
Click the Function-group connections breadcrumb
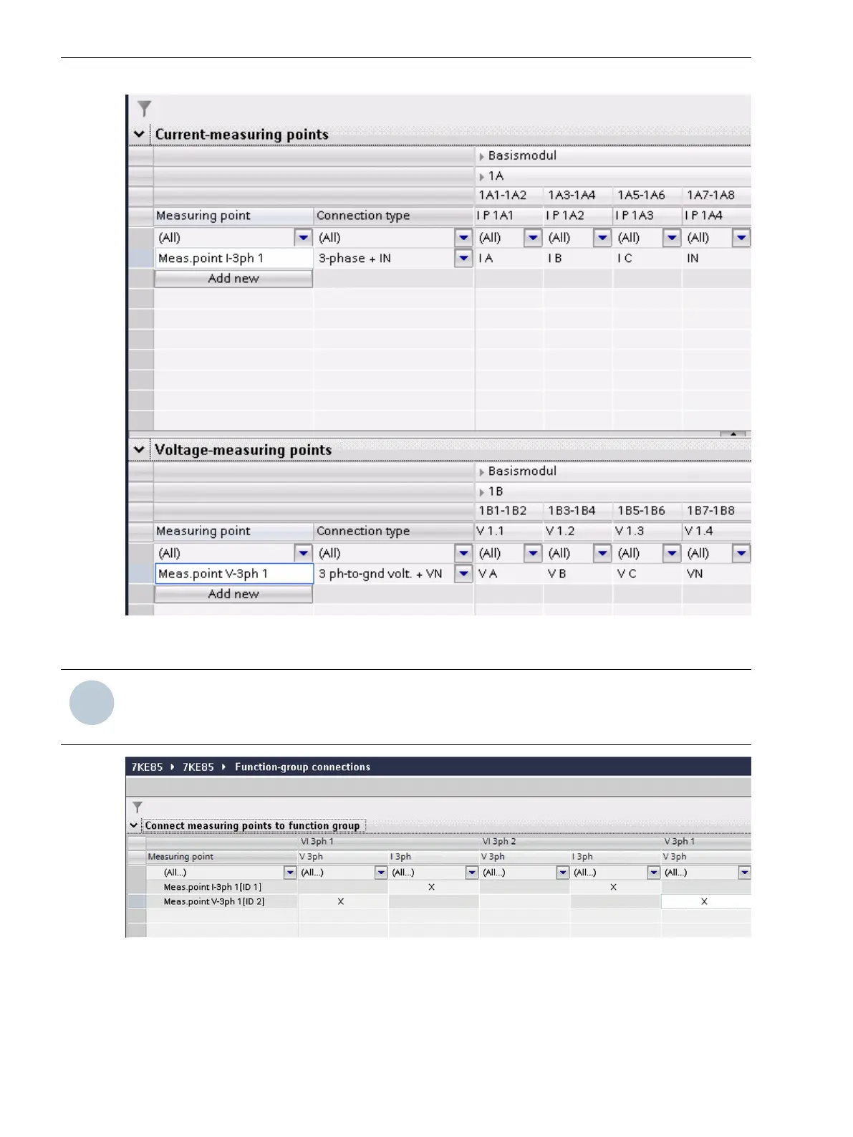coord(302,767)
